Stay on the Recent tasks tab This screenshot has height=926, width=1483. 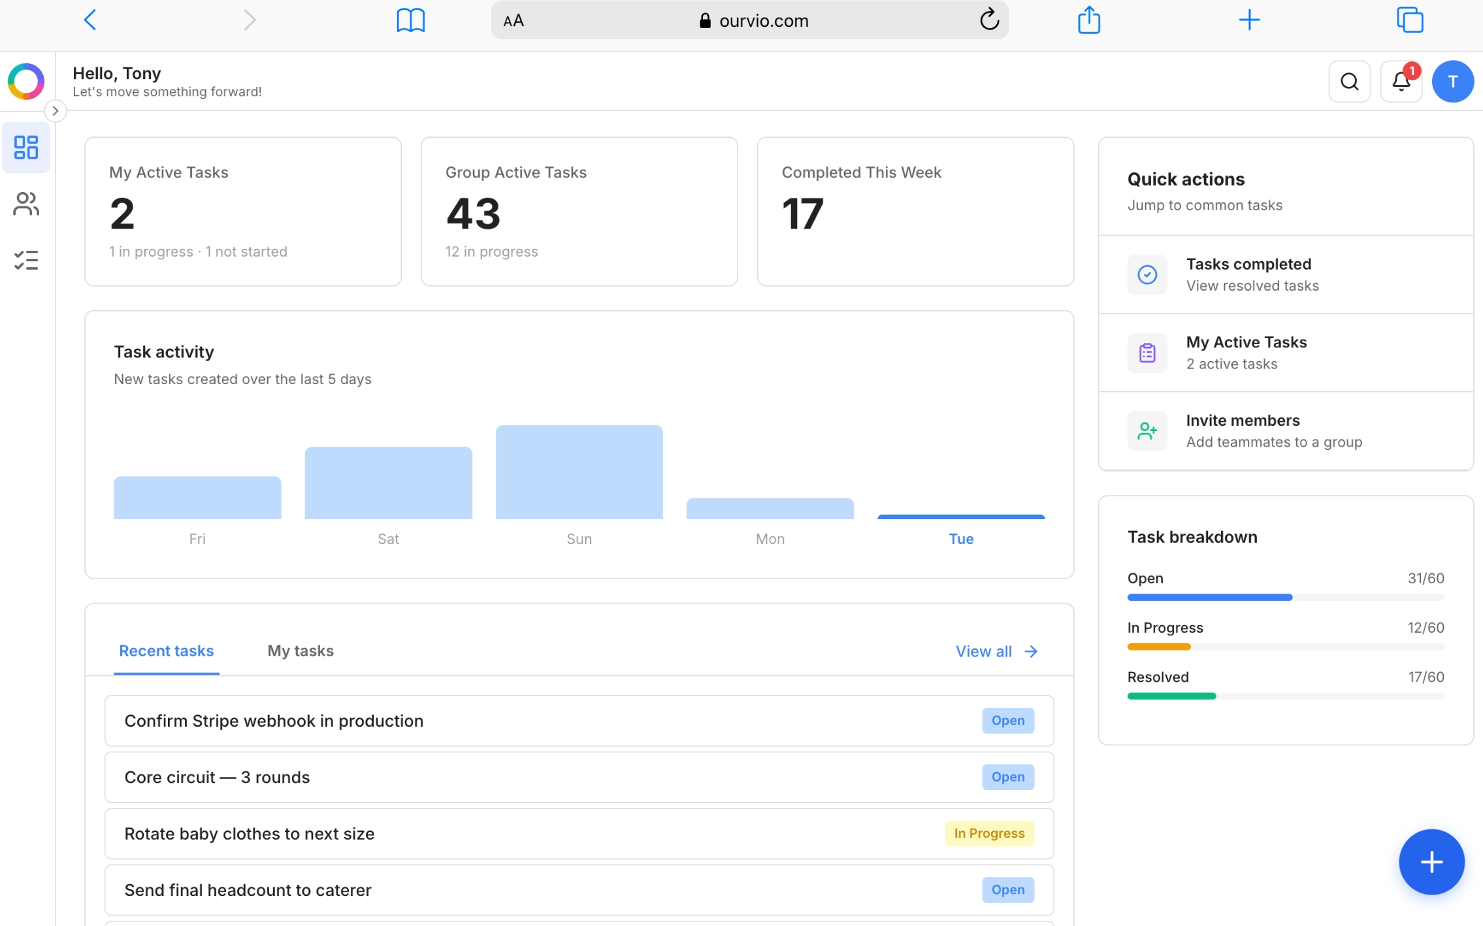coord(167,650)
